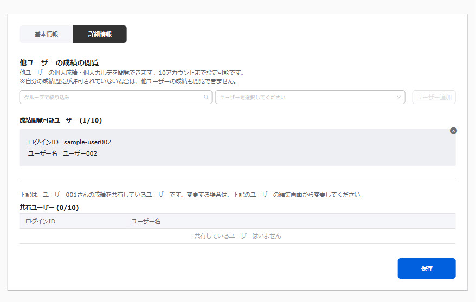This screenshot has height=302, width=476.
Task: Click the ユーザー名 column header
Action: point(146,221)
